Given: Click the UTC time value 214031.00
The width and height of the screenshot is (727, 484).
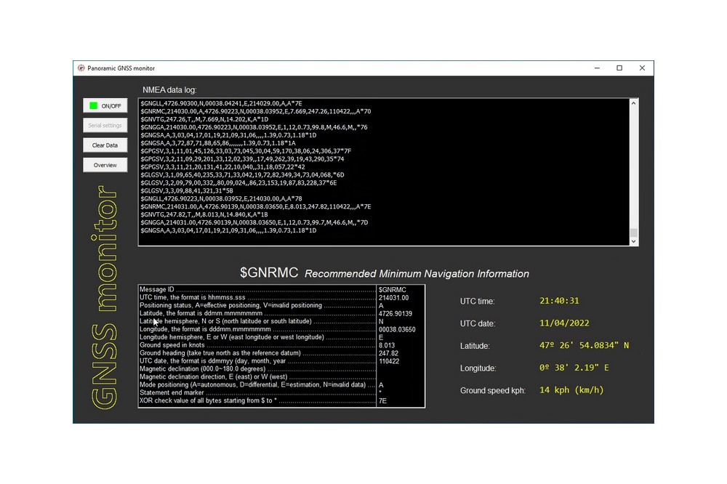Looking at the screenshot, I should coord(393,298).
